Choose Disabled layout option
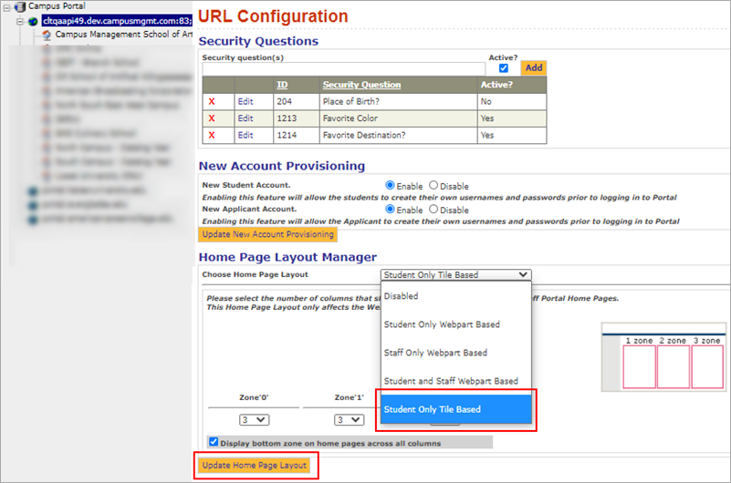The width and height of the screenshot is (731, 483). click(456, 296)
